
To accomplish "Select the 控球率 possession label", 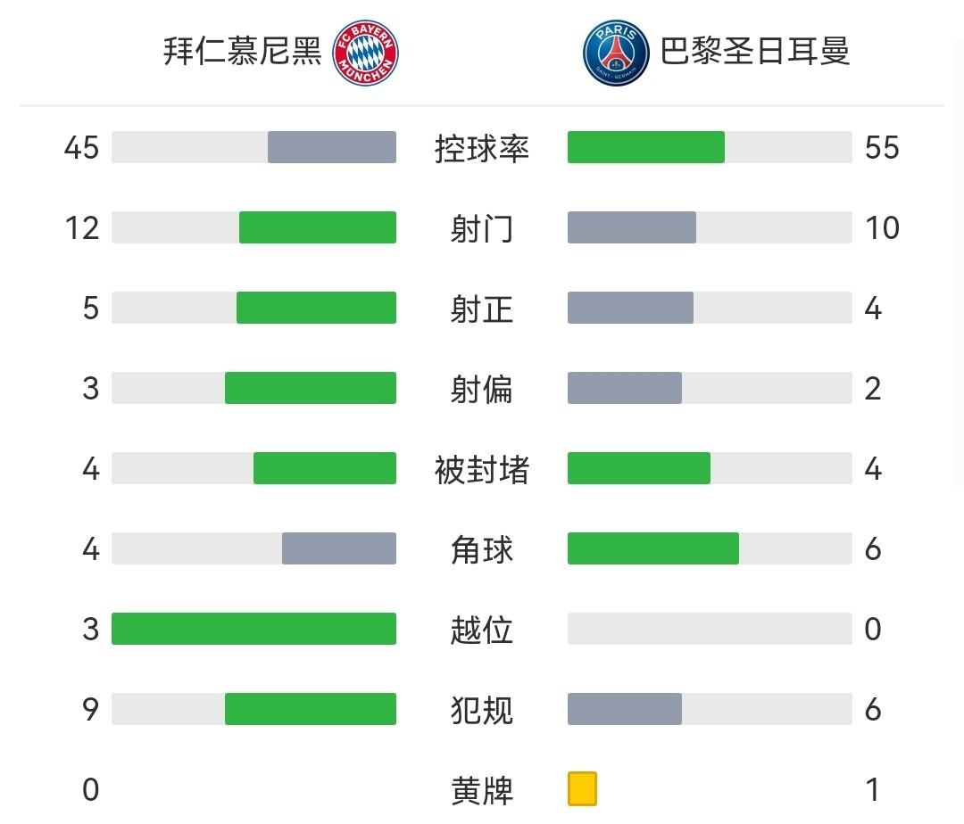I will point(482,148).
